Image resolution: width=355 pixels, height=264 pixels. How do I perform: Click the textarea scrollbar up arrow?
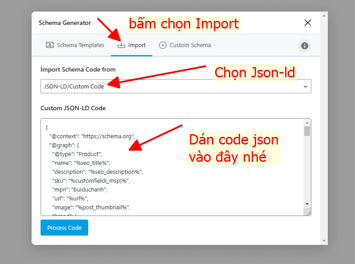coord(307,123)
